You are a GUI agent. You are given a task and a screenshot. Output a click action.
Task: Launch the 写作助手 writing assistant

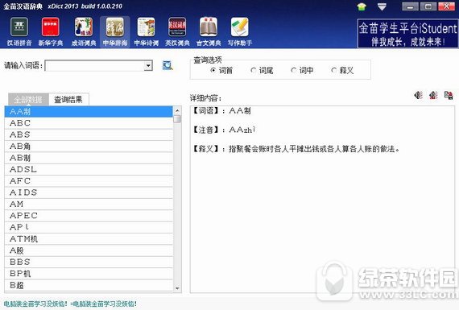240,31
